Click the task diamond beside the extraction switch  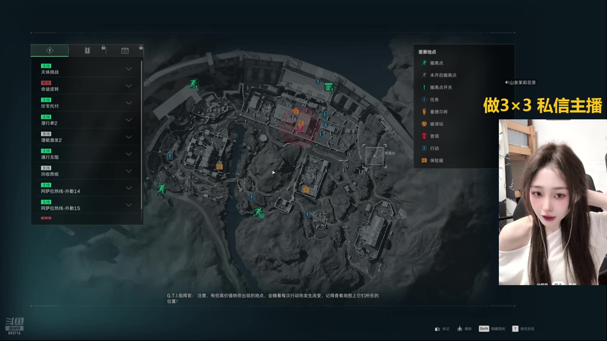click(x=318, y=81)
